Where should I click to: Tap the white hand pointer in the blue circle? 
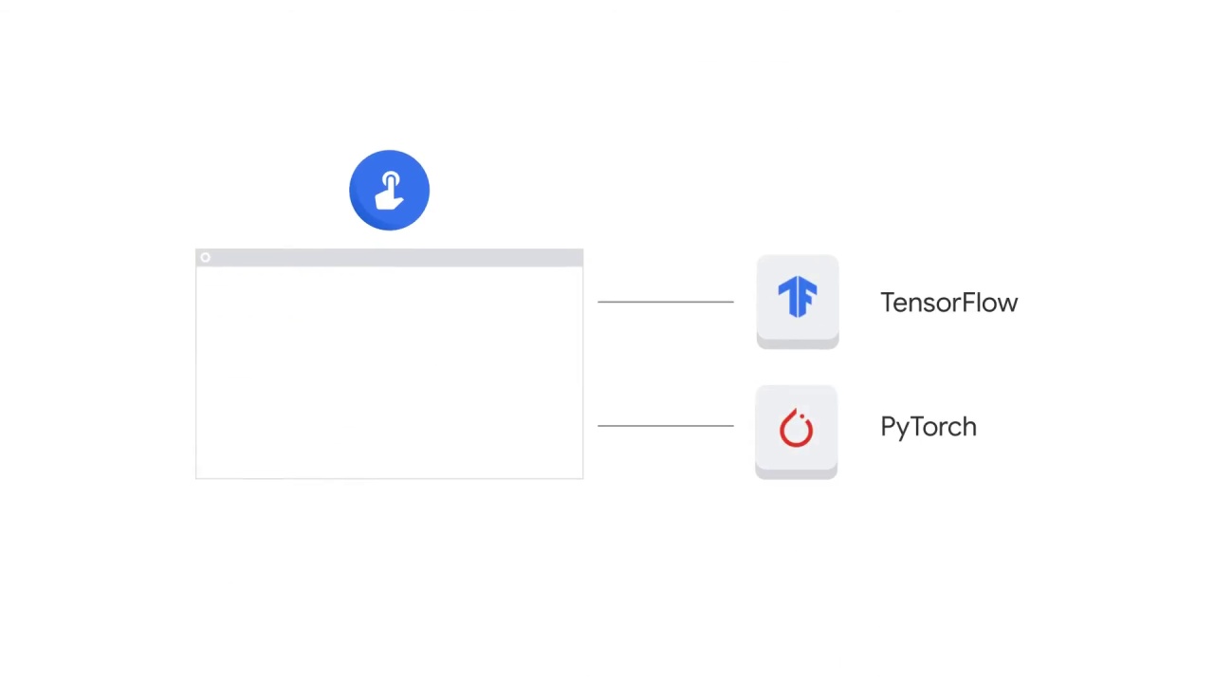tap(390, 191)
